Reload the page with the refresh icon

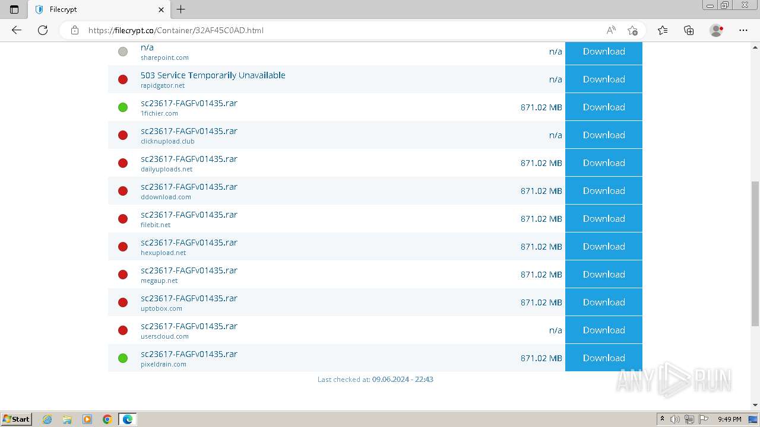click(x=43, y=30)
